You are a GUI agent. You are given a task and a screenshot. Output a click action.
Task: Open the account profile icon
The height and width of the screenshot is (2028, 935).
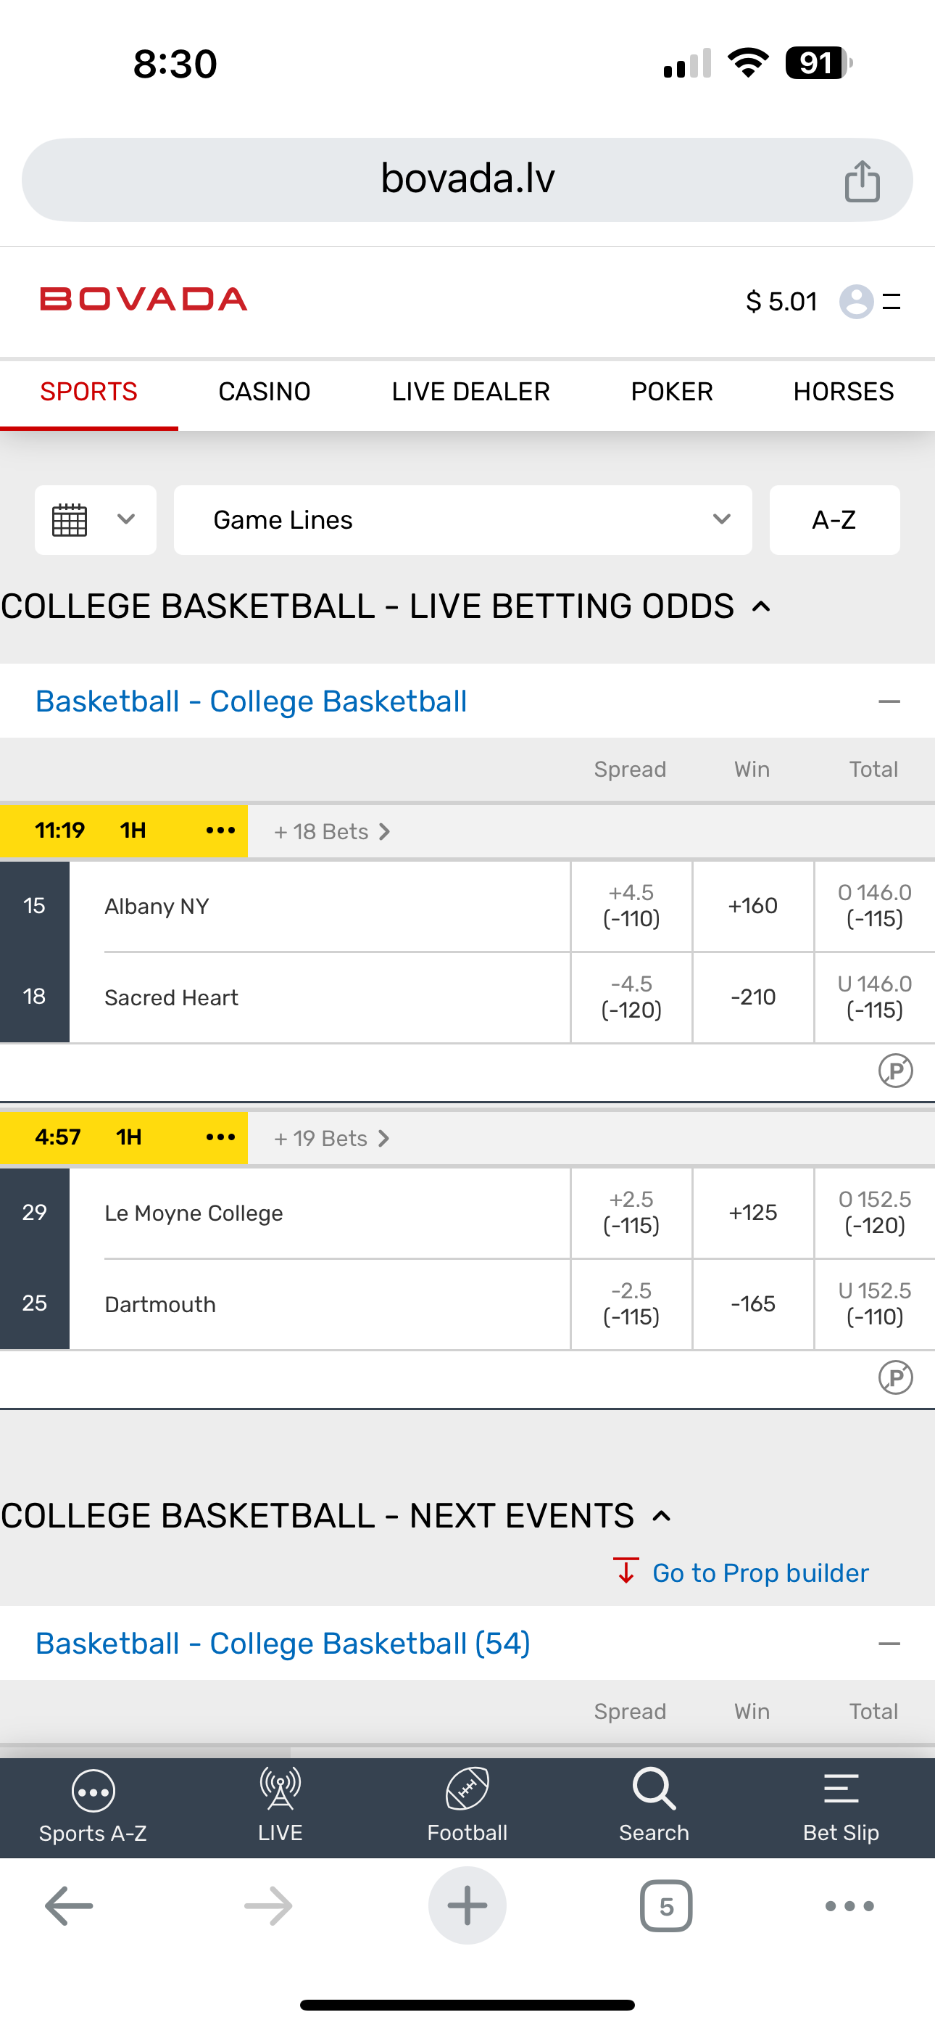(x=856, y=302)
